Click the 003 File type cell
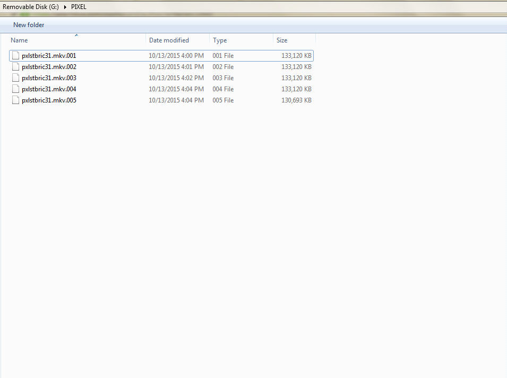The width and height of the screenshot is (507, 378). (223, 78)
